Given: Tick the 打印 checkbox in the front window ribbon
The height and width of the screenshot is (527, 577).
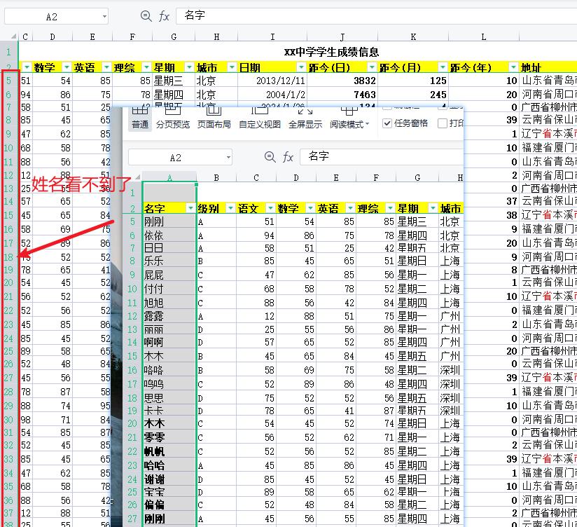Looking at the screenshot, I should 443,123.
